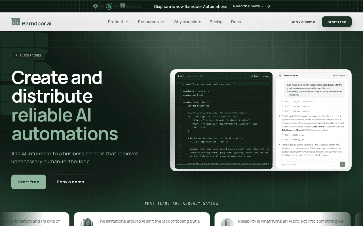363x226 pixels.
Task: Expand the Product dropdown menu
Action: pos(118,22)
